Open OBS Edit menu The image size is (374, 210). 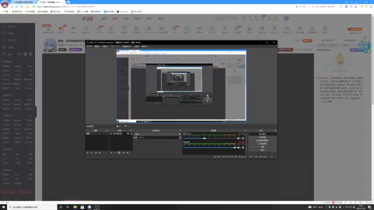(x=97, y=46)
